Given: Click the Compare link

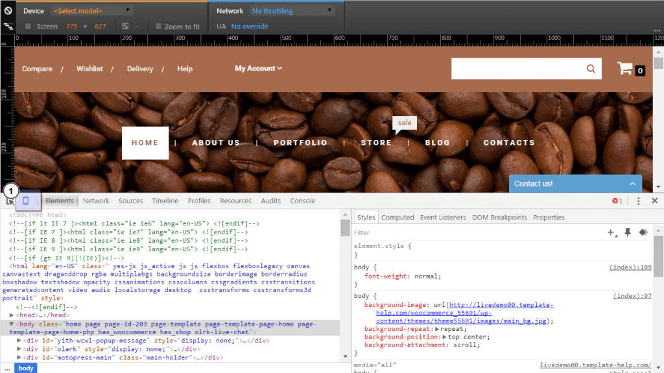Looking at the screenshot, I should (37, 69).
